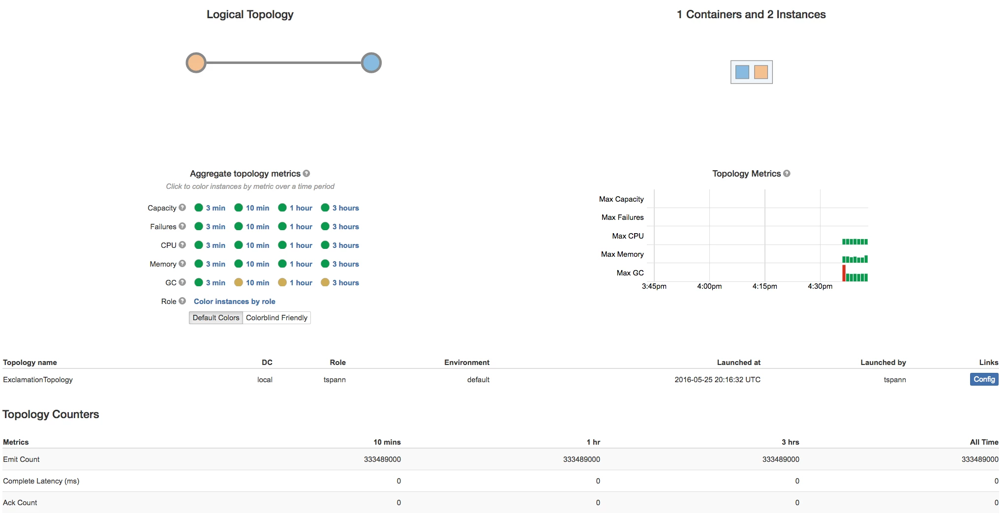The height and width of the screenshot is (516, 1006).
Task: Click the blue instance square in the container
Action: tap(742, 72)
